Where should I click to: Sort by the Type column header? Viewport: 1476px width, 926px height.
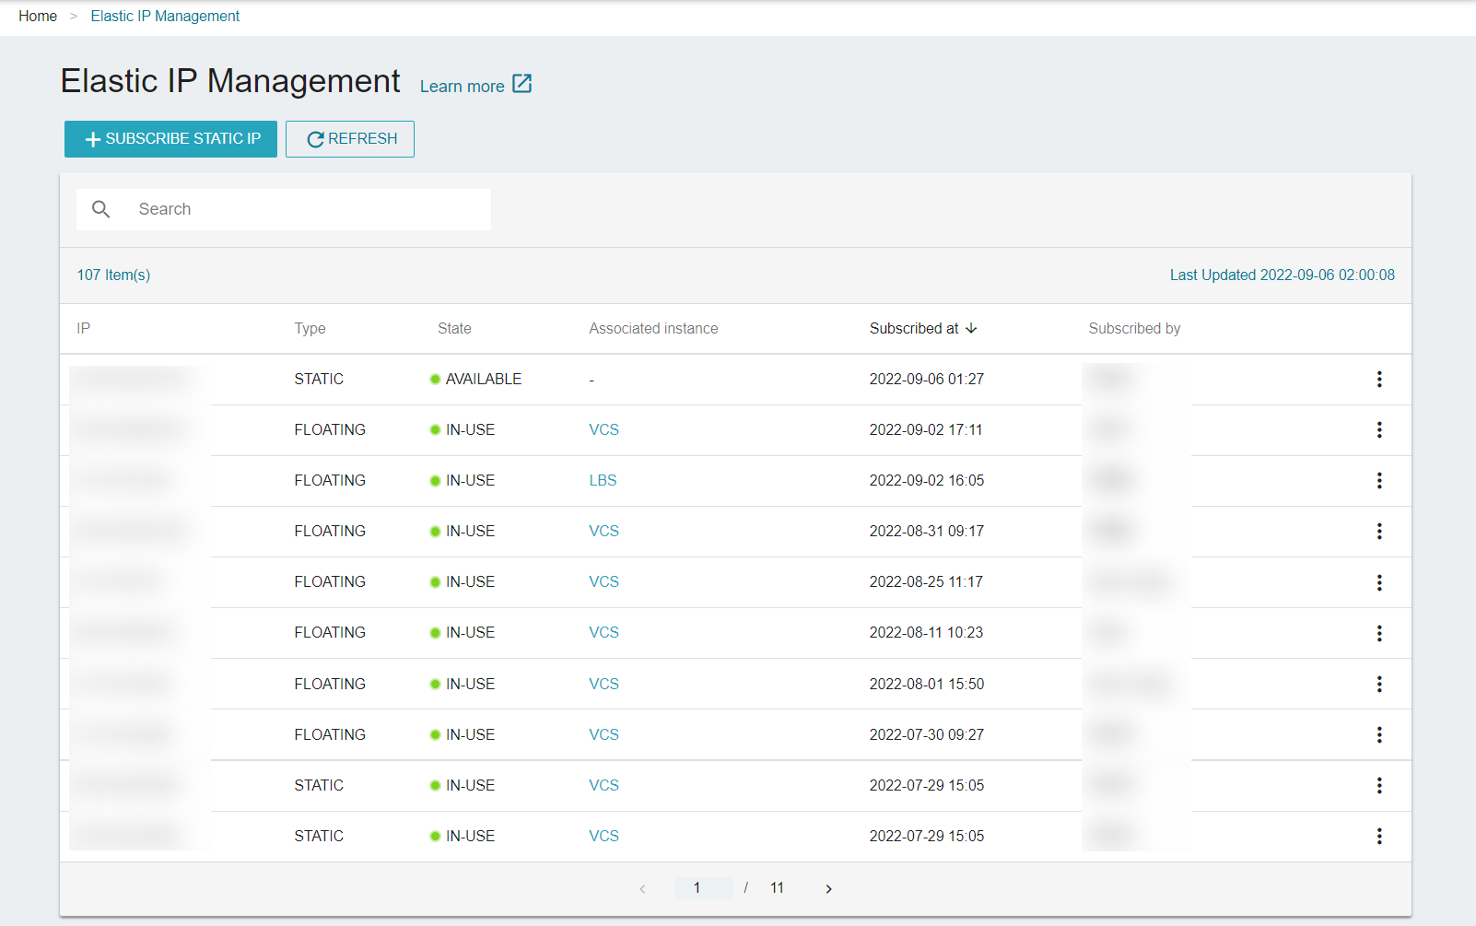point(310,328)
